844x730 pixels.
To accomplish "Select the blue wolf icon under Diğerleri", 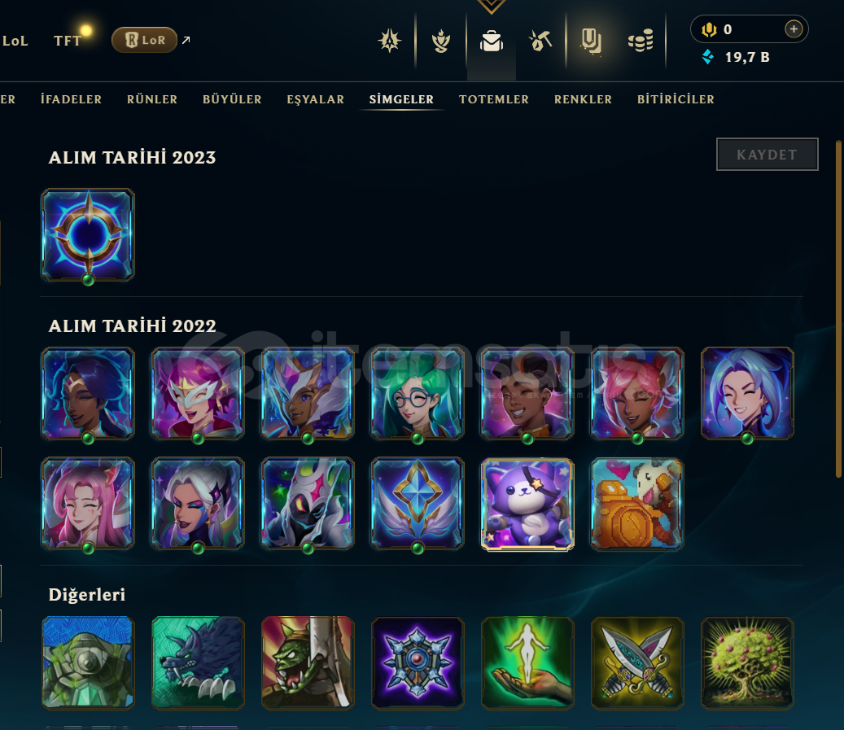I will point(198,662).
